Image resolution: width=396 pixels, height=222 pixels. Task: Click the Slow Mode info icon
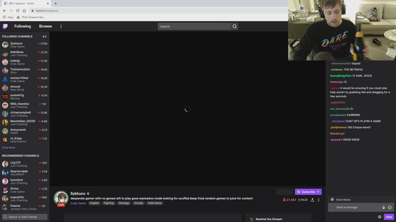(332, 200)
